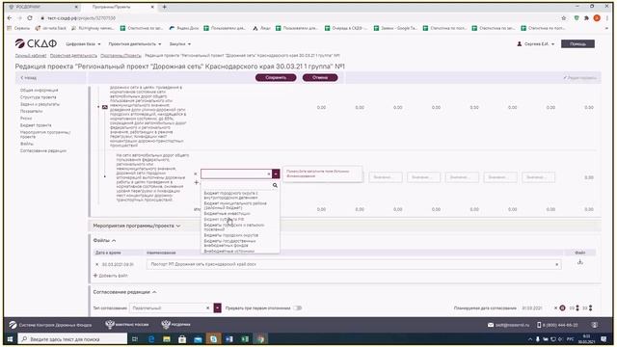Image resolution: width=617 pixels, height=347 pixels.
Task: Remove the funding source row with X
Action: (x=196, y=173)
